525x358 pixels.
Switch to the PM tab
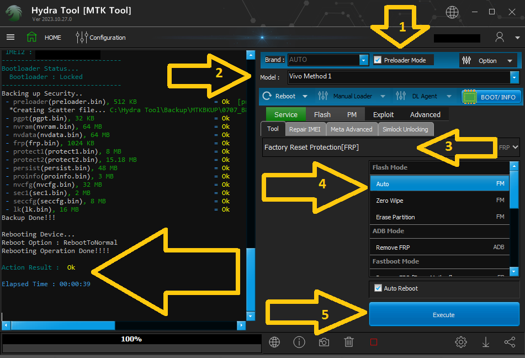pos(352,115)
